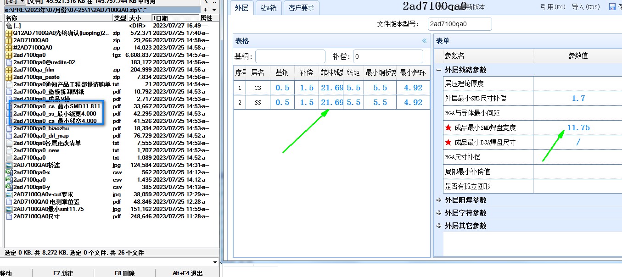Sort files by the 日期 column header
The width and height of the screenshot is (622, 277).
[176, 18]
